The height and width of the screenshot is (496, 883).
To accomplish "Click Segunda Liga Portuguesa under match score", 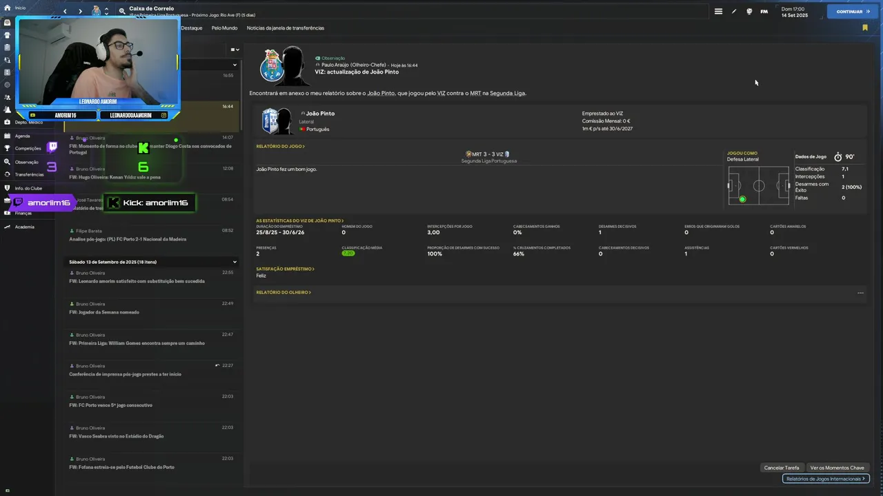I will tap(489, 161).
